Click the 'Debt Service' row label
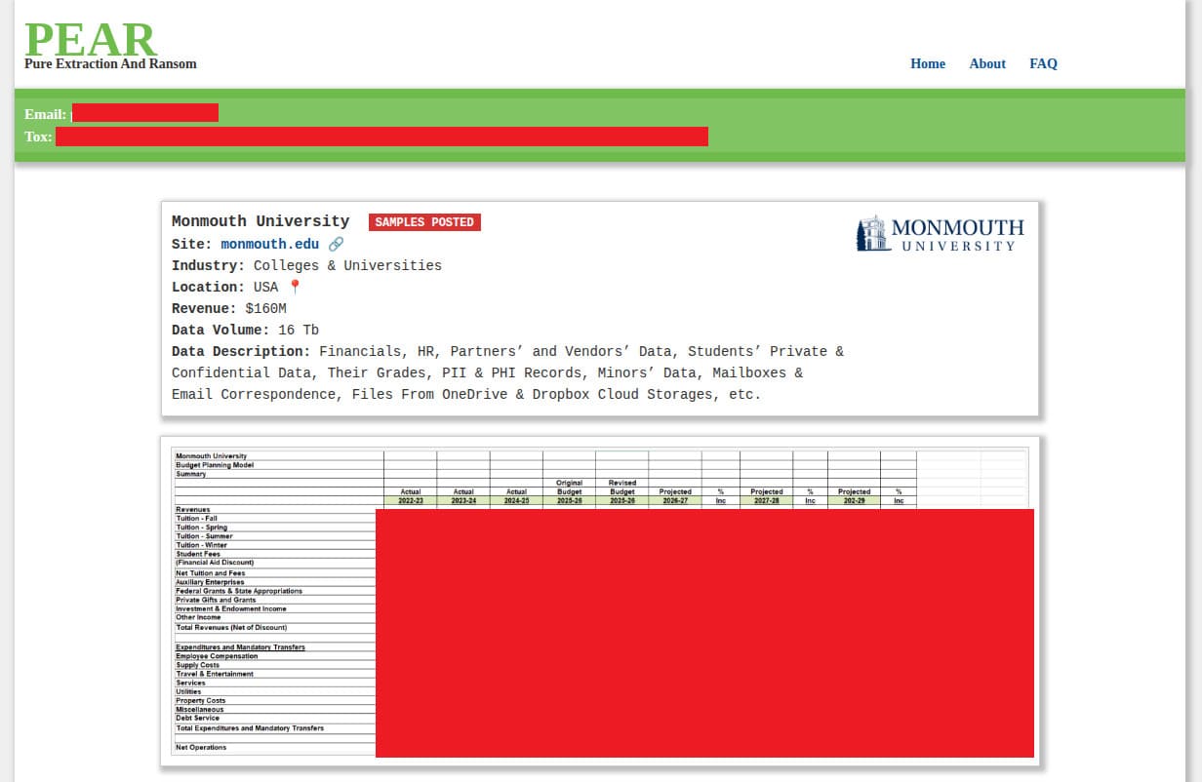 click(x=197, y=719)
